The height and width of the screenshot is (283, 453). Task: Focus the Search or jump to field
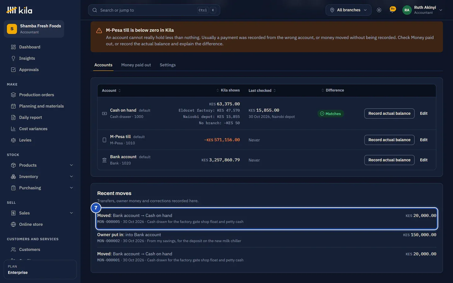pyautogui.click(x=154, y=10)
